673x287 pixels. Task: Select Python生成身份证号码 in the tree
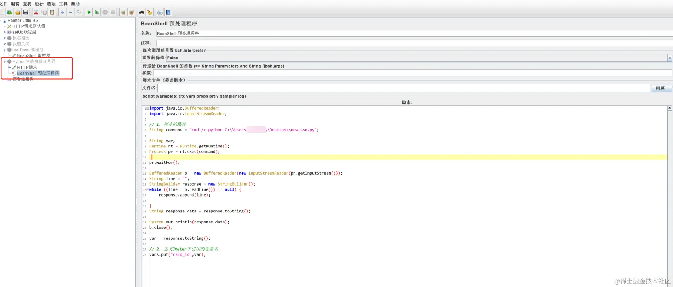(x=34, y=61)
